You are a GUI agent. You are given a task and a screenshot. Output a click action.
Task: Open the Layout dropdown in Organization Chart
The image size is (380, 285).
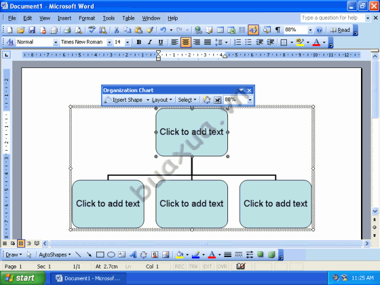[x=162, y=100]
